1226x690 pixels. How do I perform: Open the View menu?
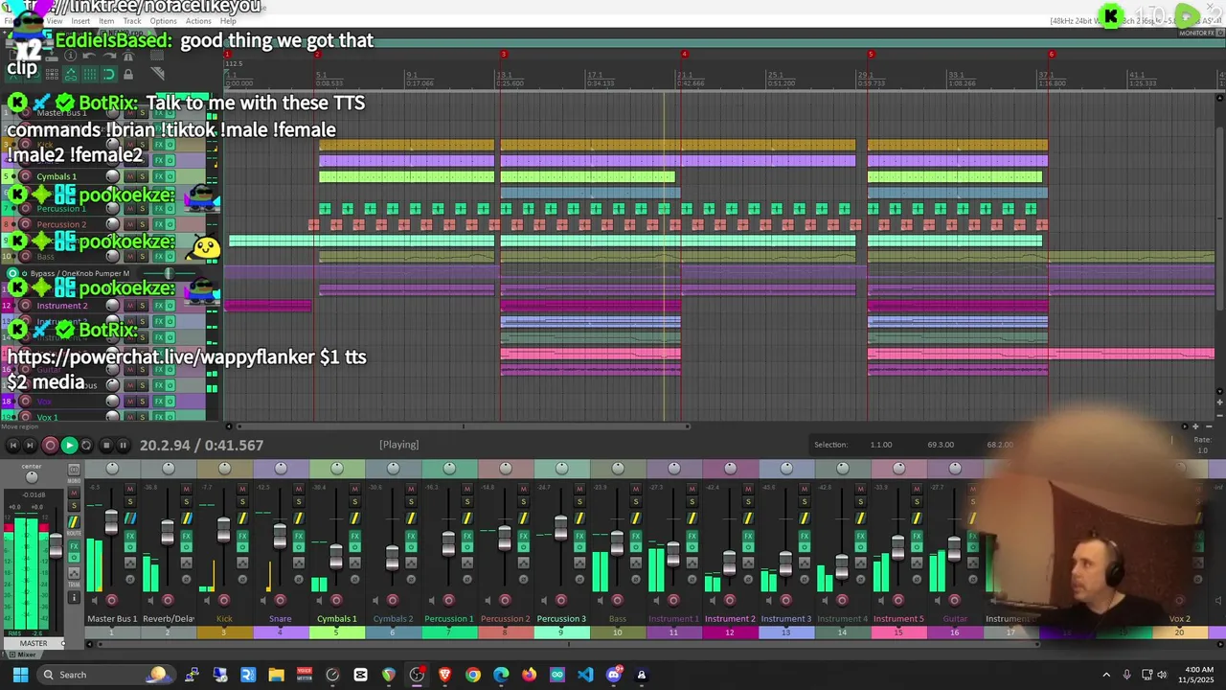coord(55,21)
